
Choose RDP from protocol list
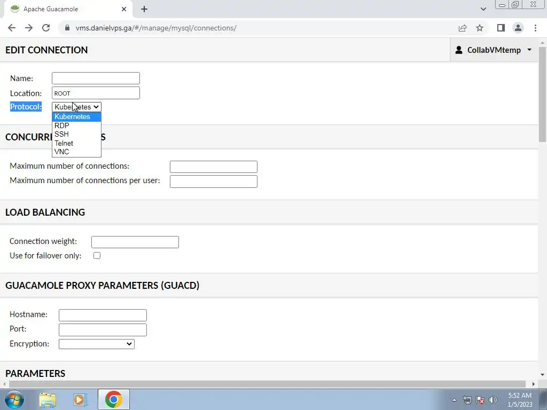pyautogui.click(x=76, y=125)
